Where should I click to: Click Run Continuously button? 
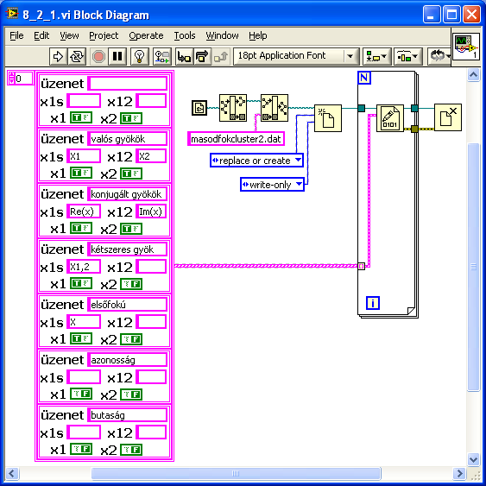(77, 56)
